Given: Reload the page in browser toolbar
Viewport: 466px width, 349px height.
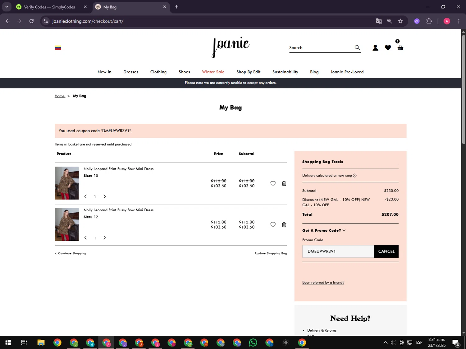Looking at the screenshot, I should (x=31, y=21).
